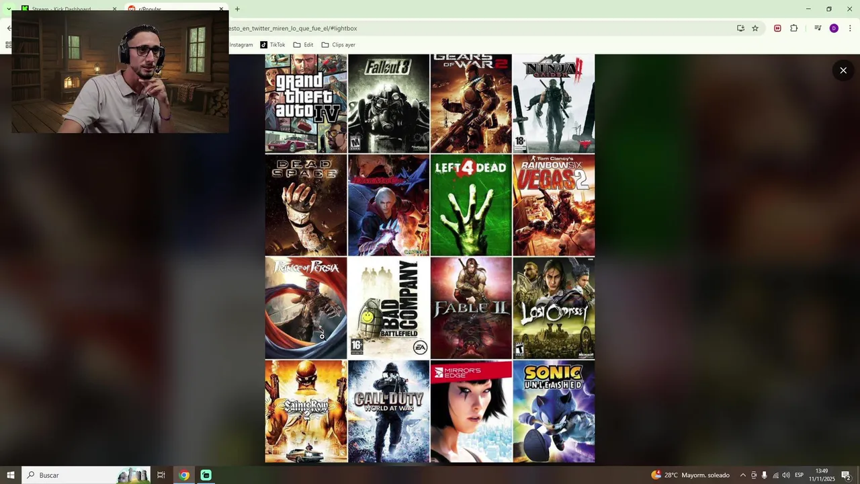Install app icon in address bar
The height and width of the screenshot is (484, 860).
pos(740,28)
